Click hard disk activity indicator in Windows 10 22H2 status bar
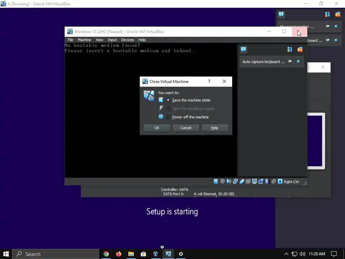This screenshot has width=345, height=259. point(216,181)
